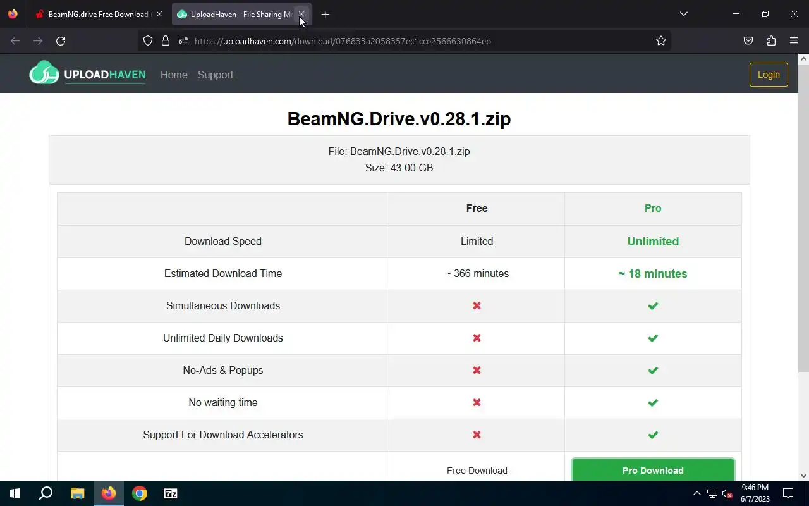This screenshot has height=506, width=809.
Task: Click green check for Simultaneous Downloads
Action: pyautogui.click(x=653, y=305)
